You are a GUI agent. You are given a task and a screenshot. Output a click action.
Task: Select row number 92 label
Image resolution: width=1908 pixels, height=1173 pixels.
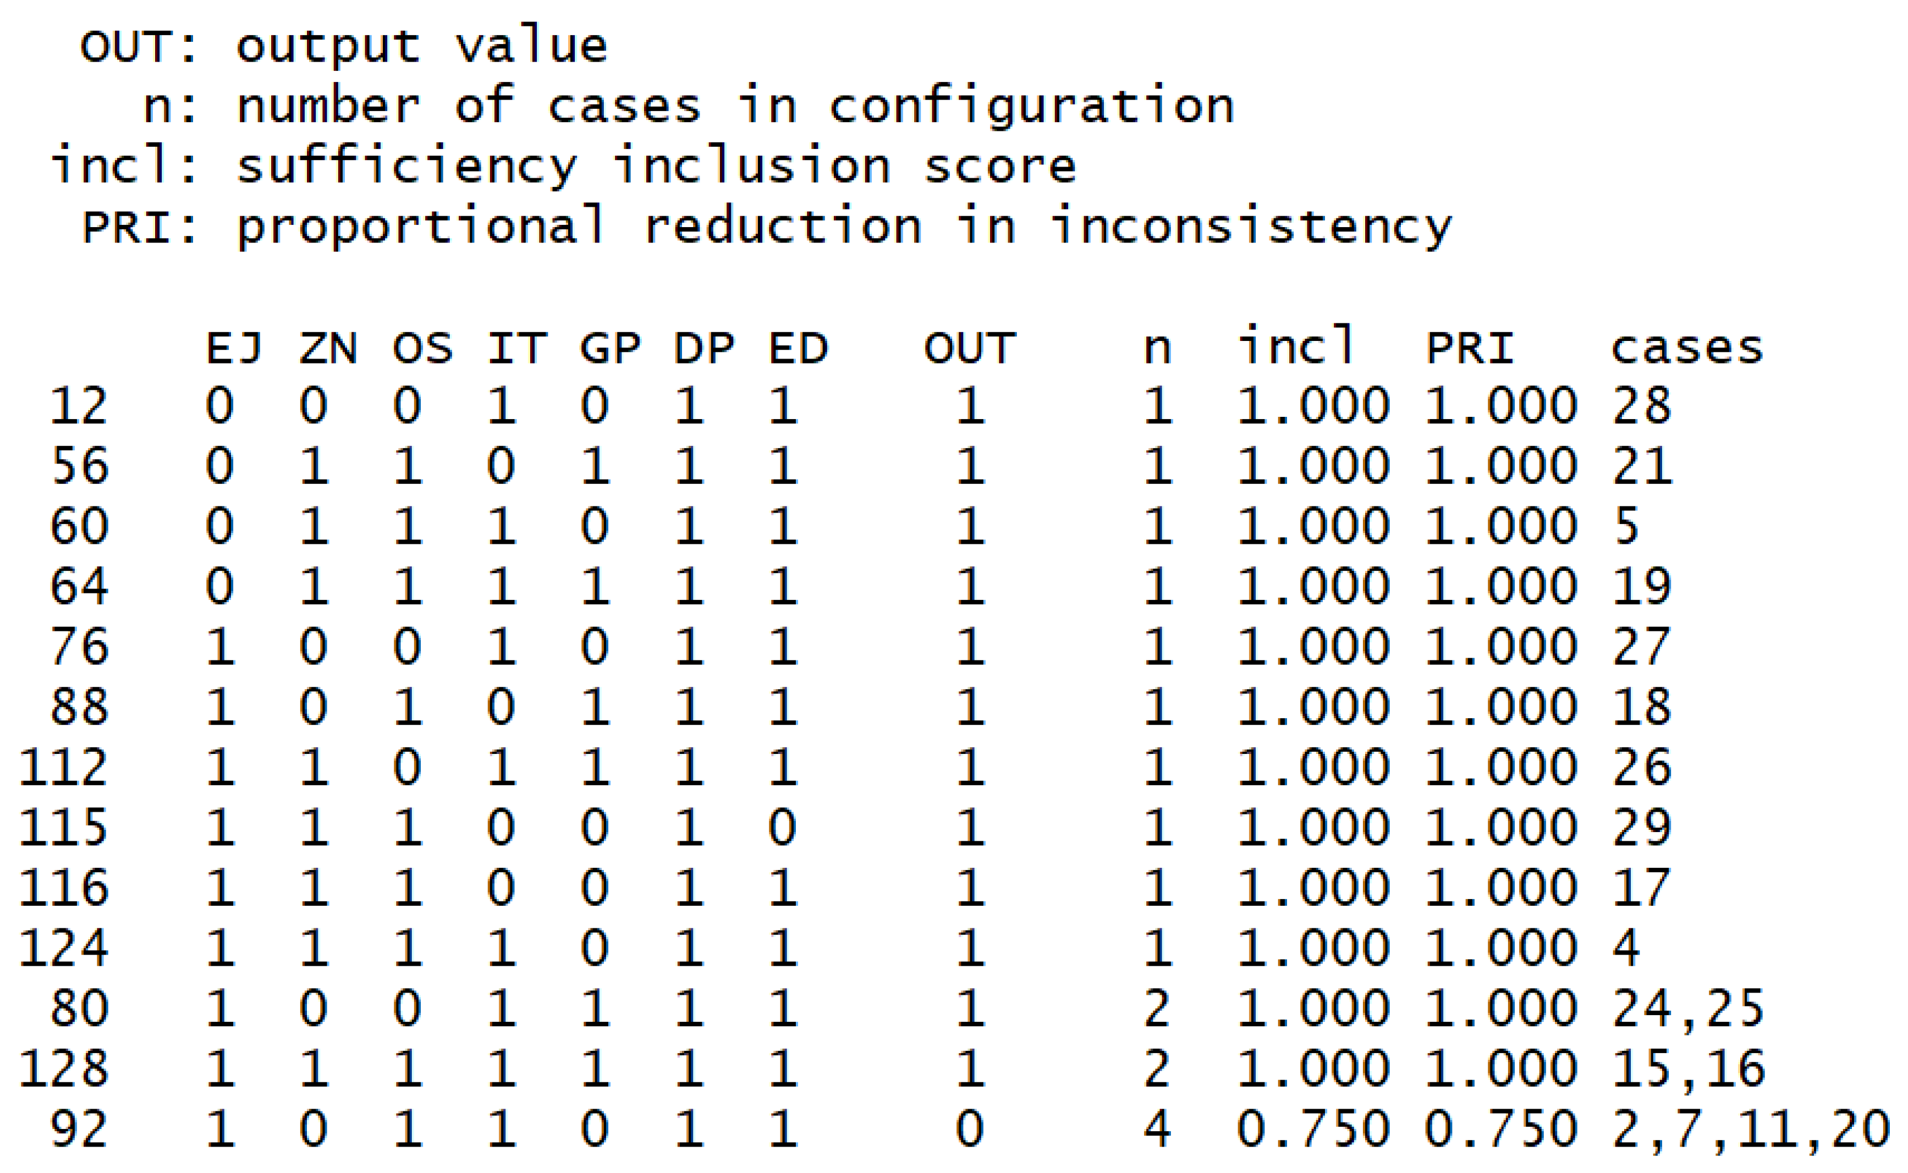point(79,1129)
